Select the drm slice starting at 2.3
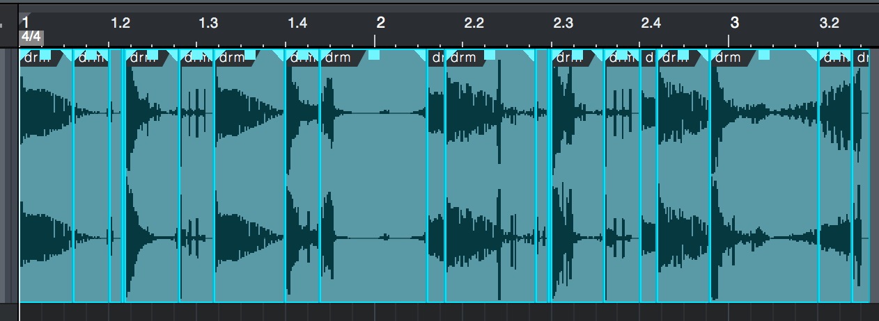 pos(577,176)
